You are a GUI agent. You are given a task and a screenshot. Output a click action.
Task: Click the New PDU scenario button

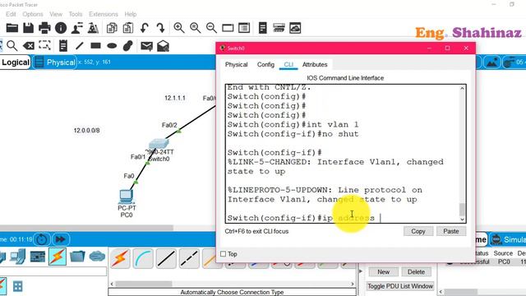click(x=383, y=272)
